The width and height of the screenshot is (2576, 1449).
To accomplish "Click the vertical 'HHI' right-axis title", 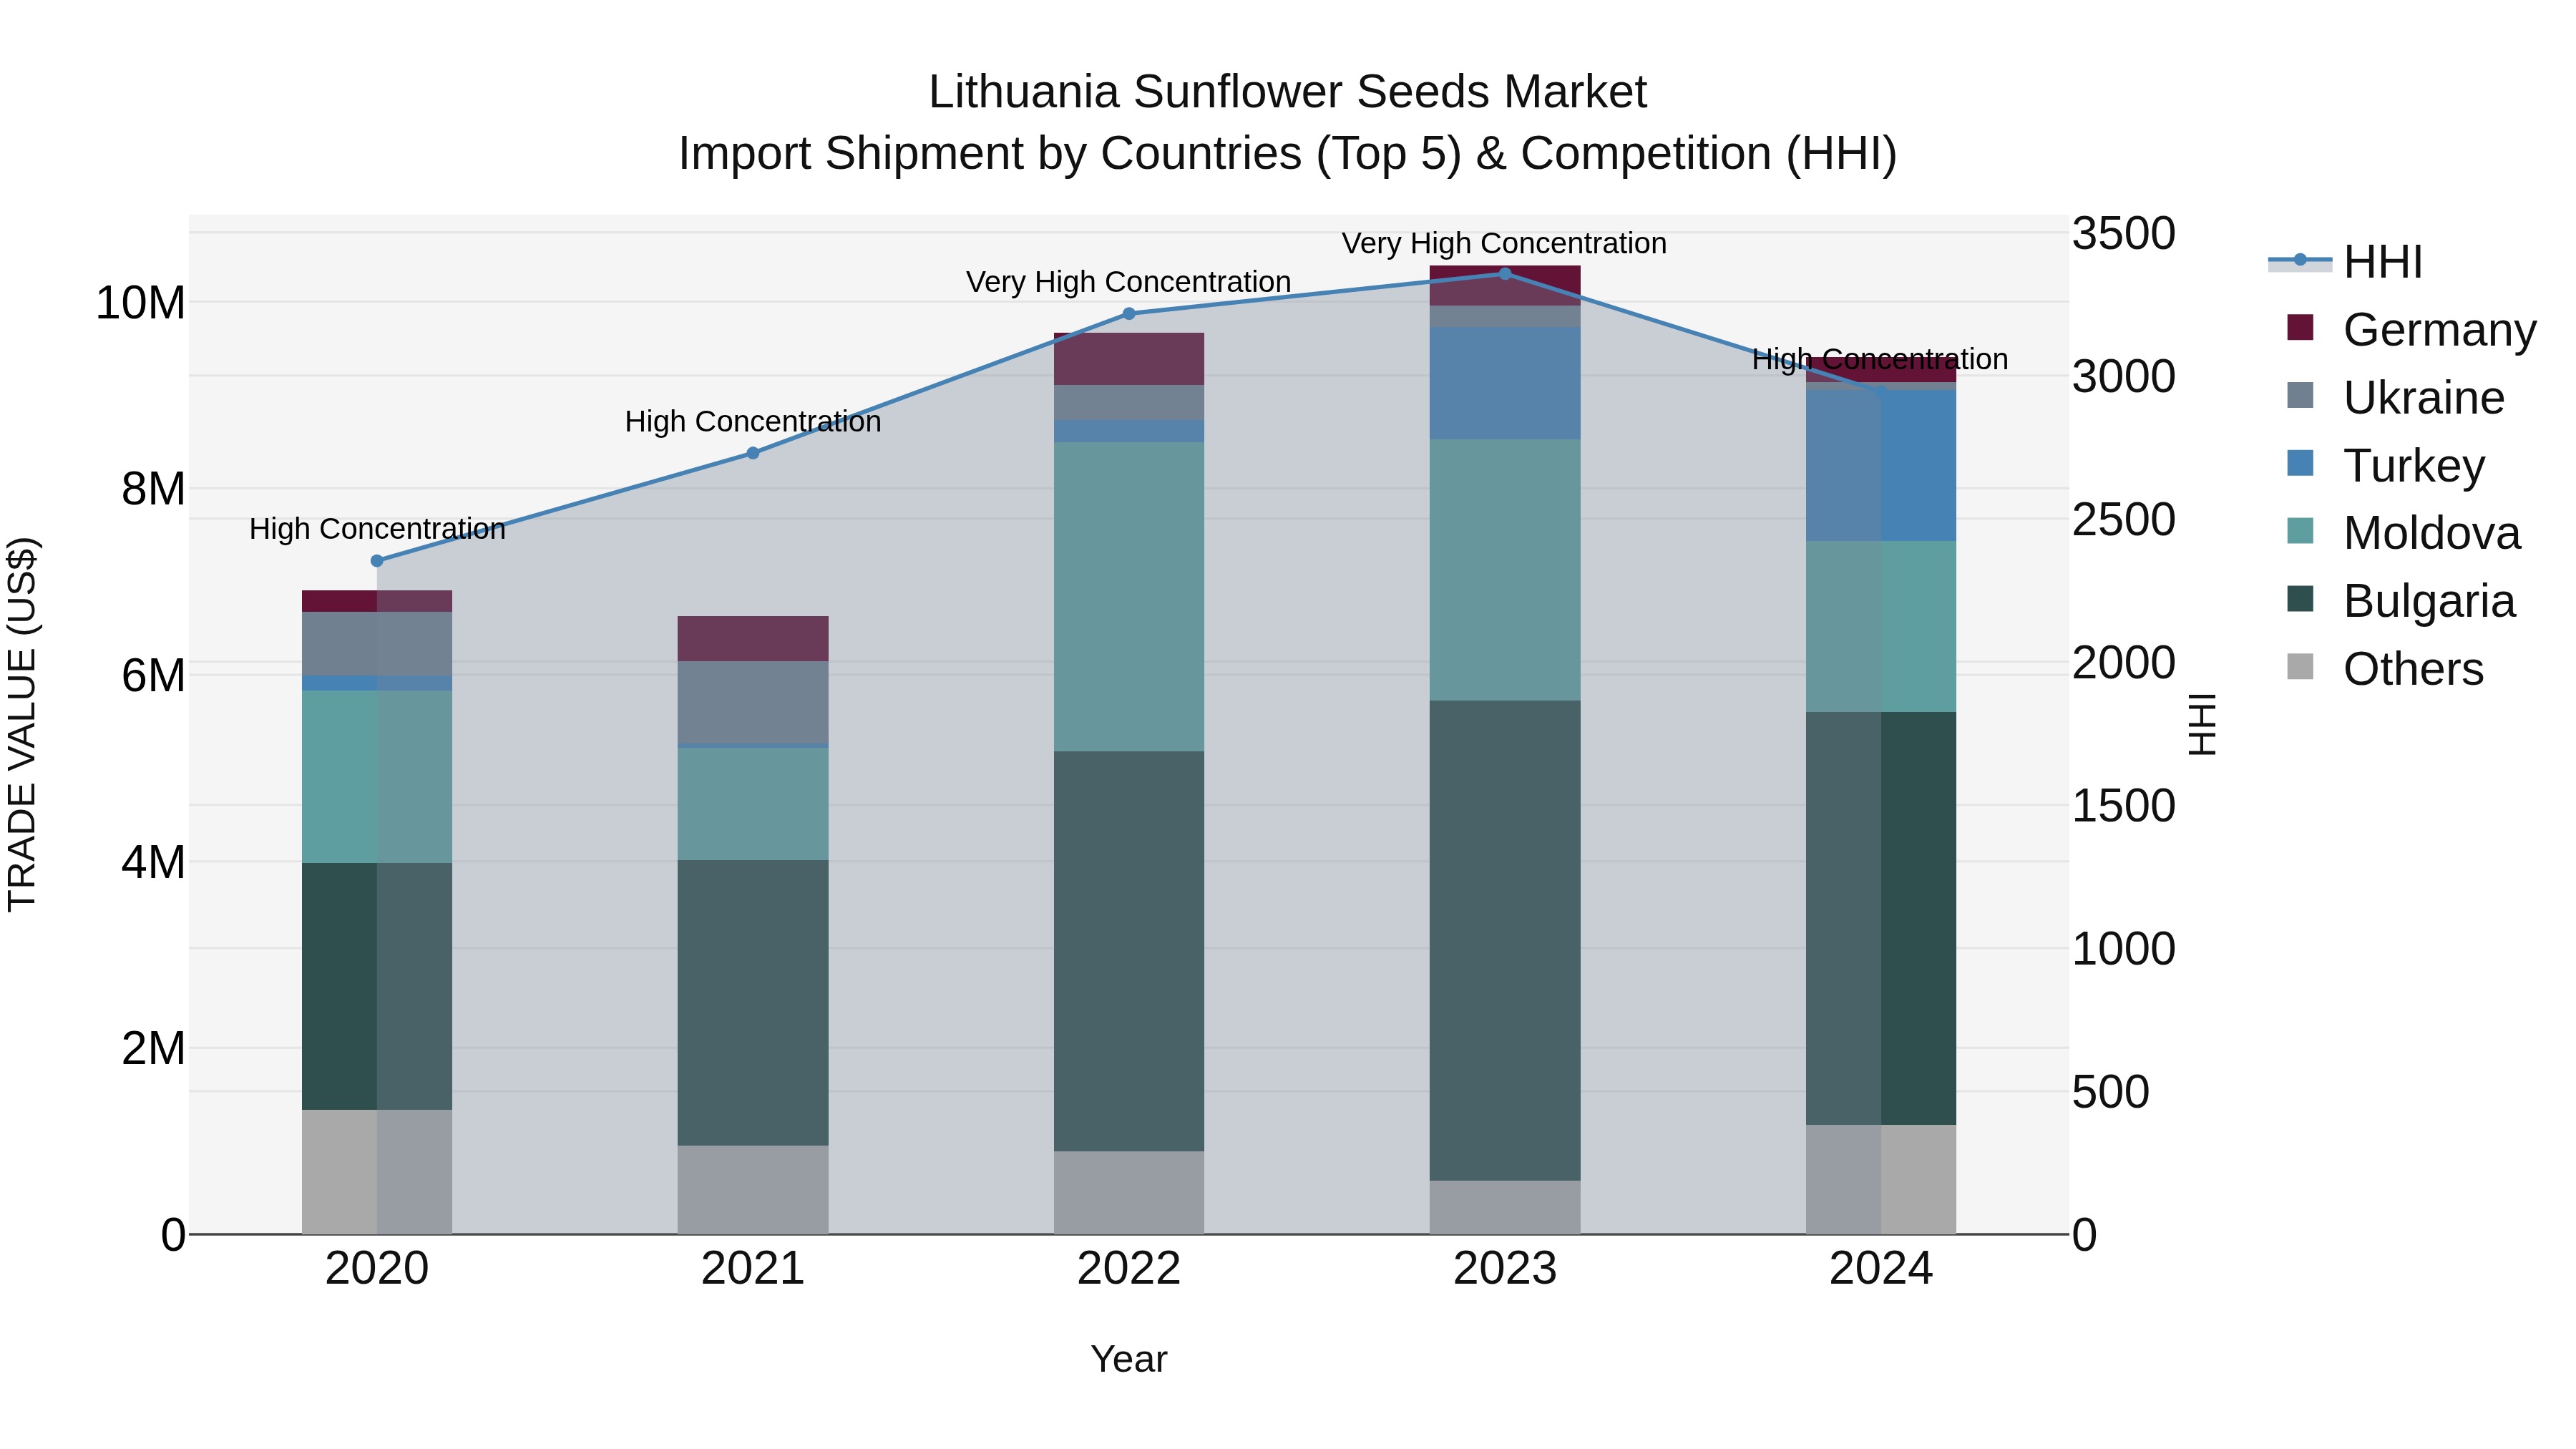I will (x=2203, y=724).
